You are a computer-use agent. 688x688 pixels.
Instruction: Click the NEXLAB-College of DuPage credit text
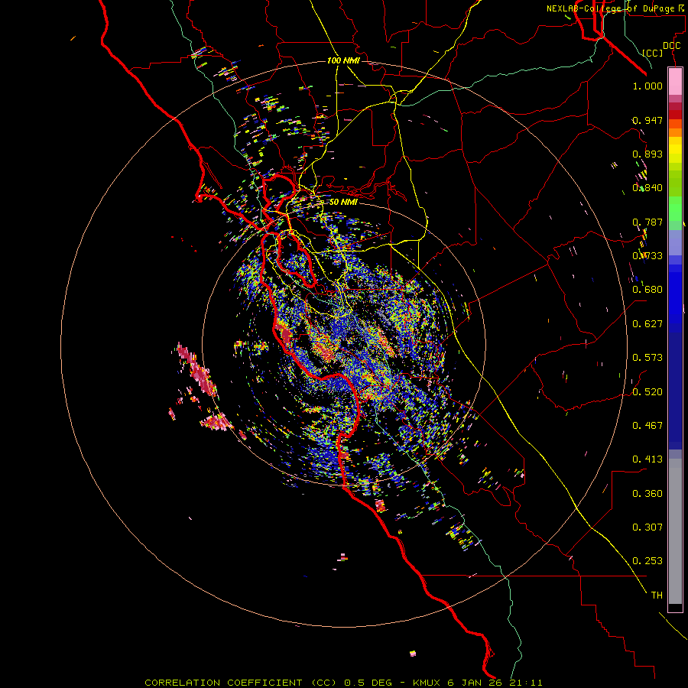[615, 8]
